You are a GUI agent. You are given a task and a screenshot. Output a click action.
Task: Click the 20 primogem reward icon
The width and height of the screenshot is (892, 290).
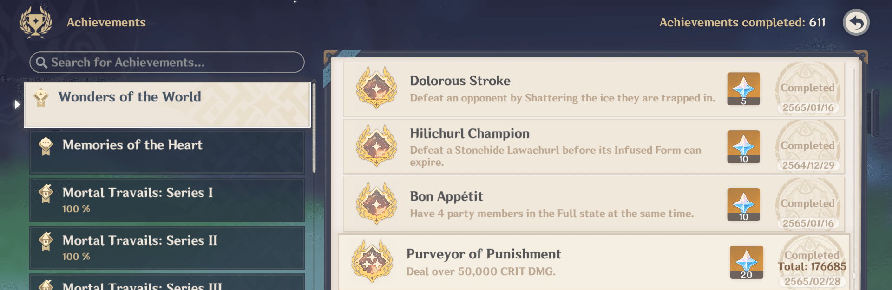point(746,262)
